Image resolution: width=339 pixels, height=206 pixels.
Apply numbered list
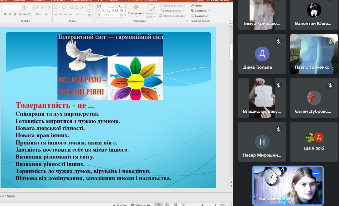click(x=64, y=7)
